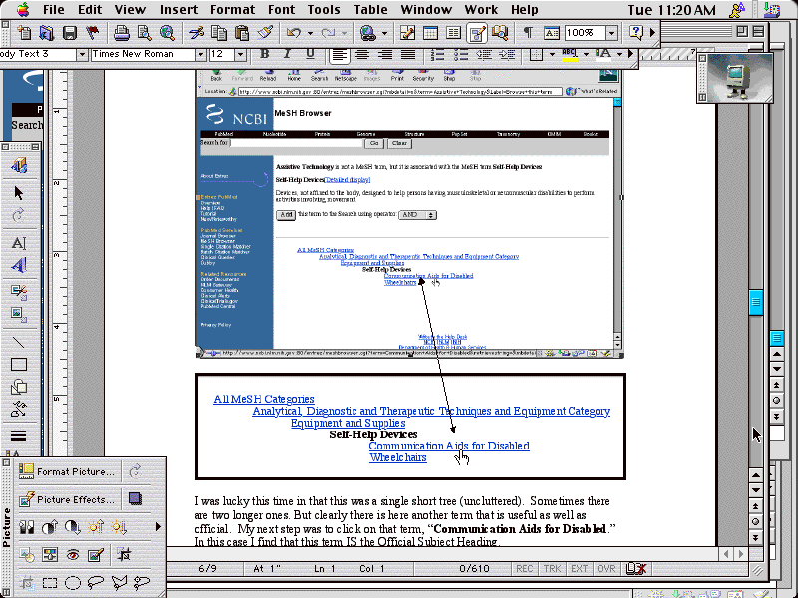This screenshot has width=798, height=598.
Task: Click the picture Shadow icon
Action: [x=135, y=499]
